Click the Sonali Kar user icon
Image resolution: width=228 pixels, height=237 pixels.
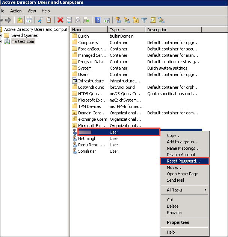pos(75,151)
